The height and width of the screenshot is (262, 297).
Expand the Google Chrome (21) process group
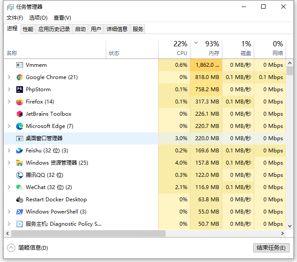click(9, 77)
